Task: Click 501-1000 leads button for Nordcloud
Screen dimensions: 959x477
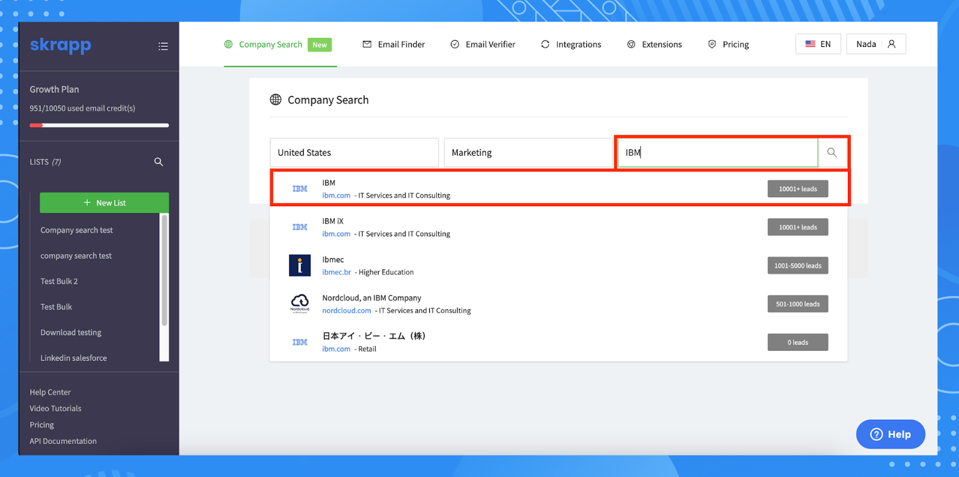Action: click(798, 304)
